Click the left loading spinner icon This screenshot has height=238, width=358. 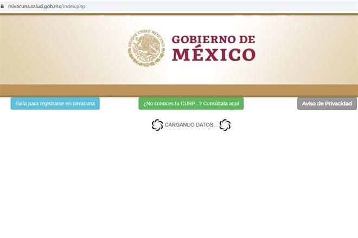coord(157,125)
